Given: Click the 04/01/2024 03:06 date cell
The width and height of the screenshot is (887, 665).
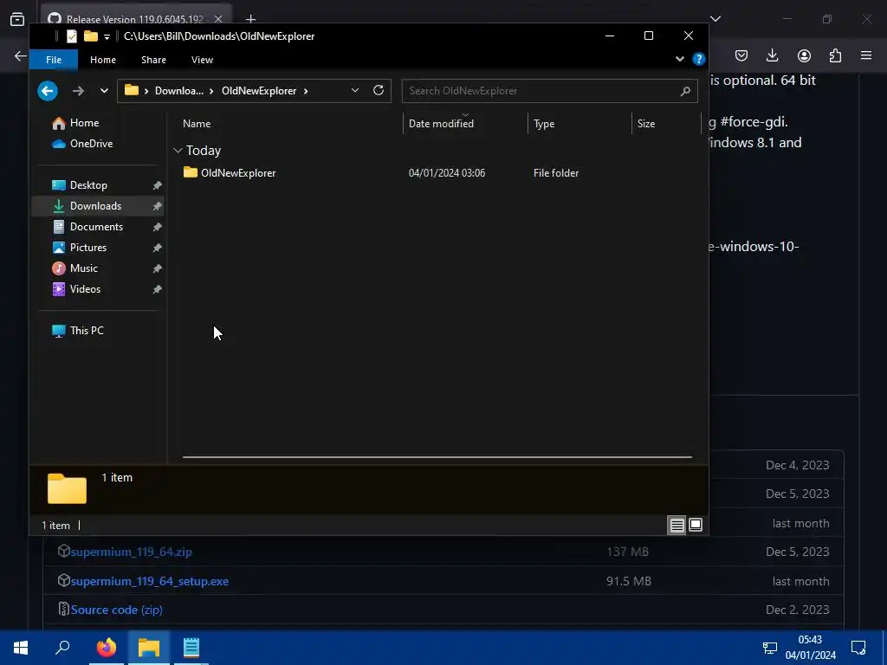Looking at the screenshot, I should coord(447,173).
